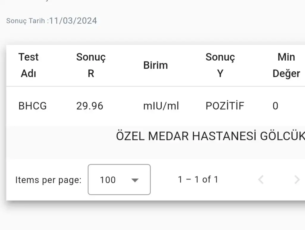Click the Birim column header

coord(155,65)
